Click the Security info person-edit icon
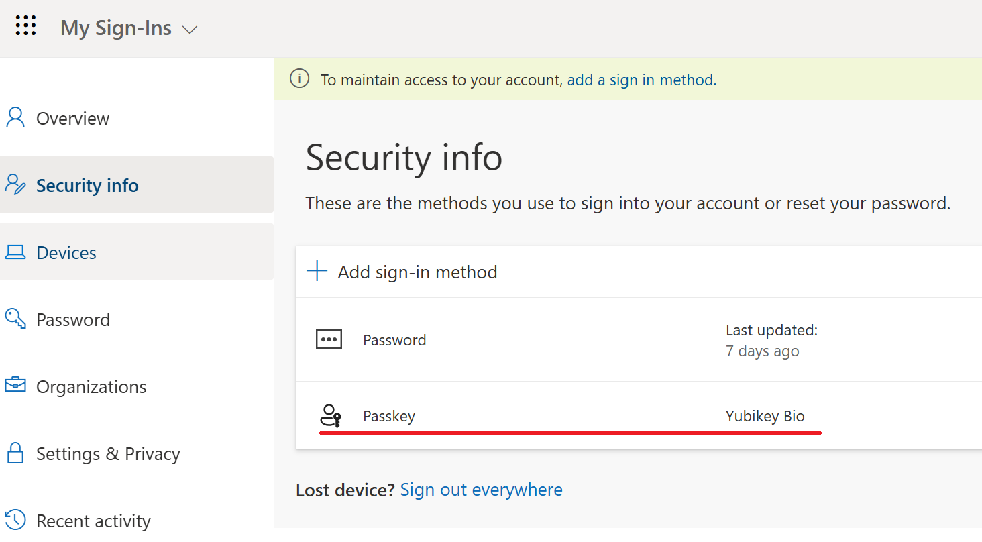982x542 pixels. coord(15,185)
